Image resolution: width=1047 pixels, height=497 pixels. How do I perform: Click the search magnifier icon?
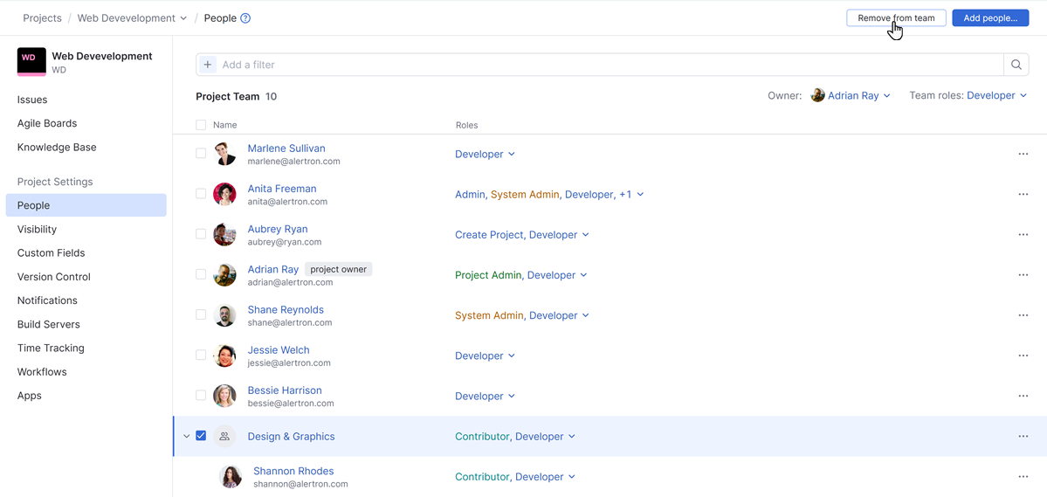pos(1016,65)
